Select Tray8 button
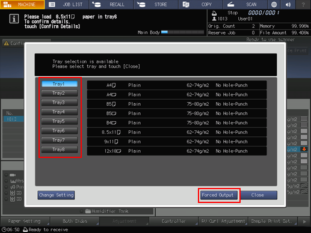Screen dimensions: 311x233 coord(60,150)
